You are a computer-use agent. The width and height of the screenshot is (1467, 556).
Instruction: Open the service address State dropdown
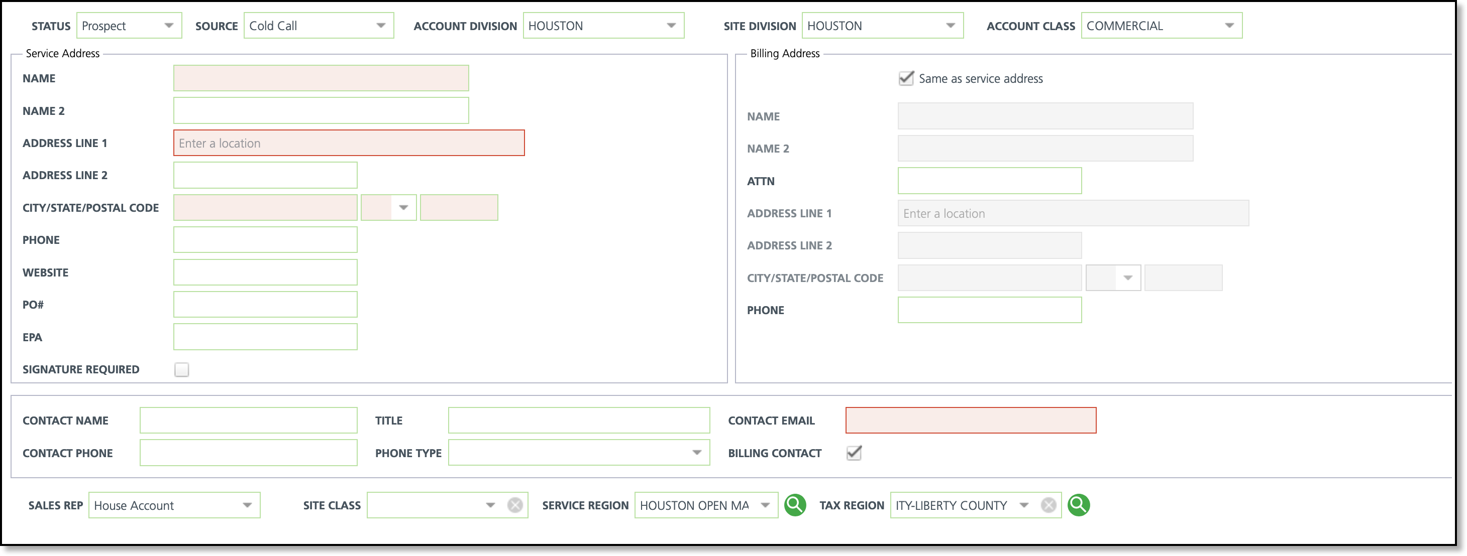pyautogui.click(x=403, y=208)
